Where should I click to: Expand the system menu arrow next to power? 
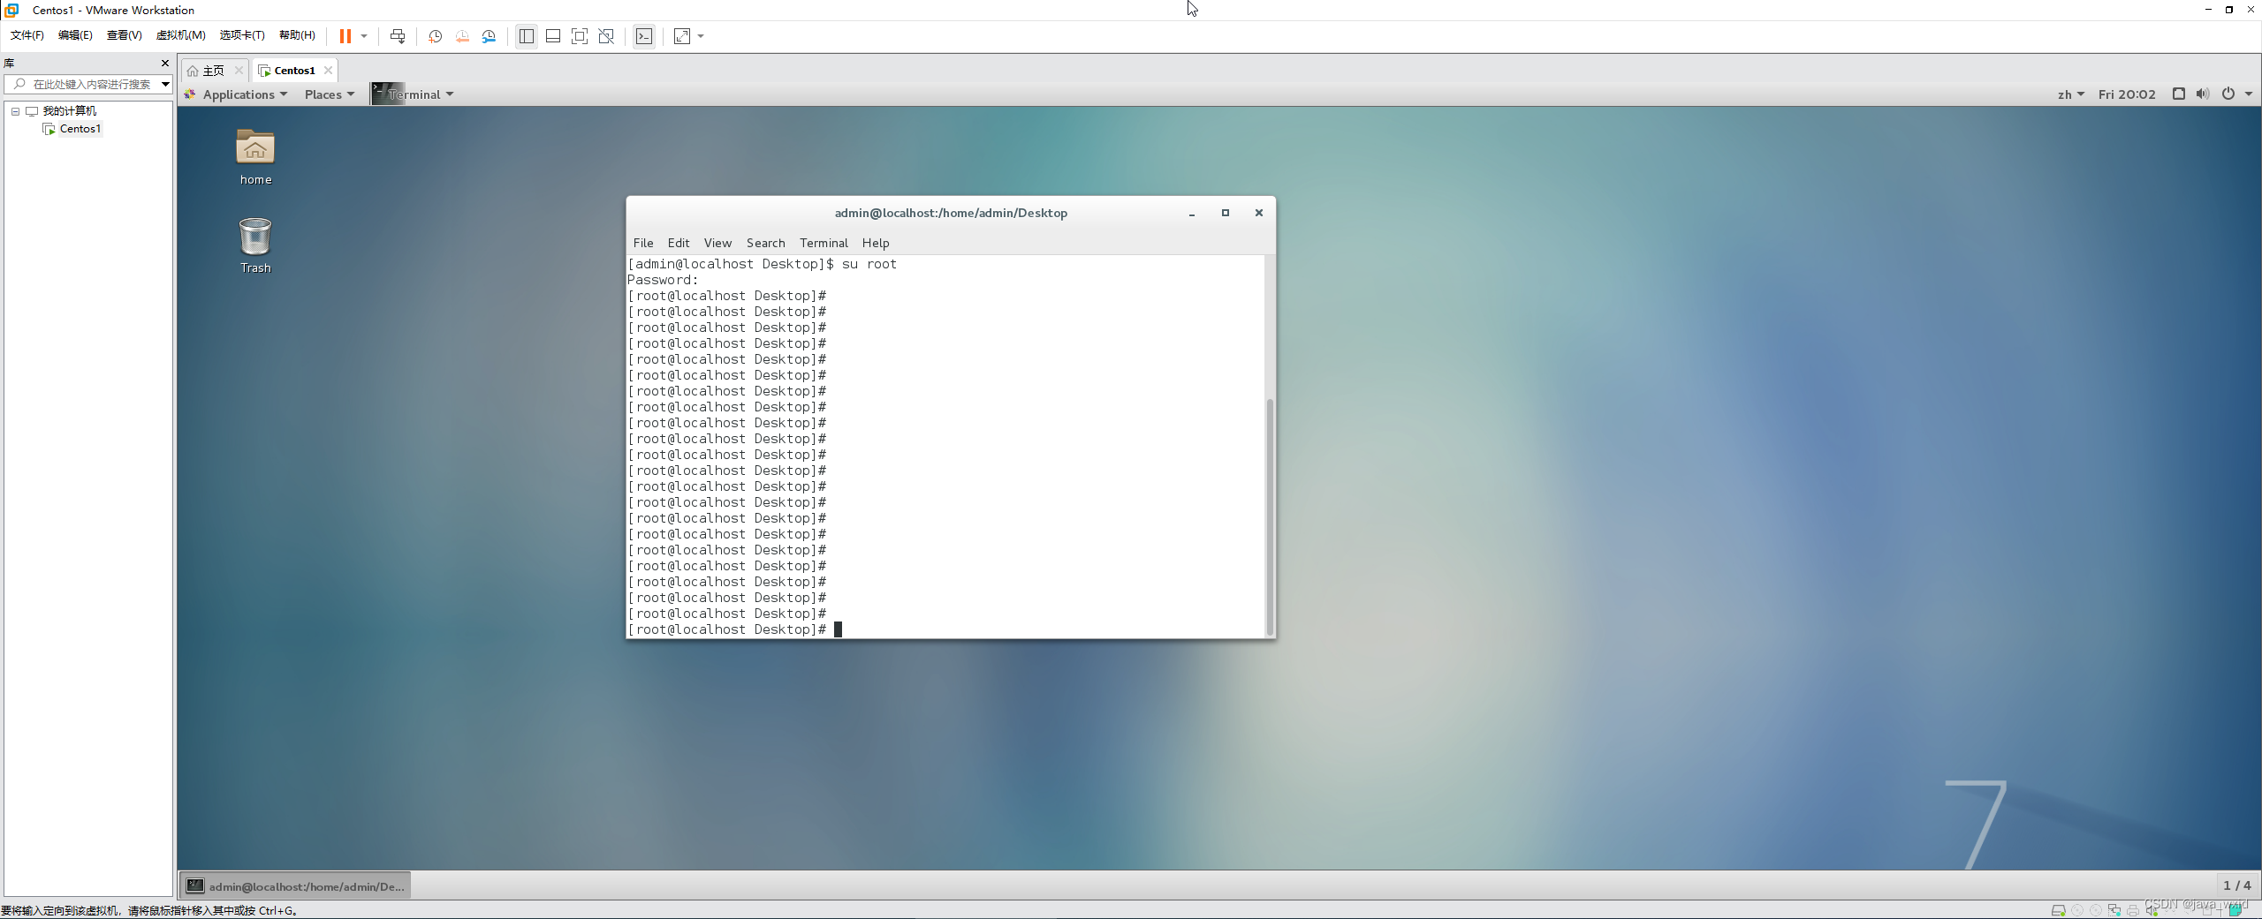click(2249, 94)
